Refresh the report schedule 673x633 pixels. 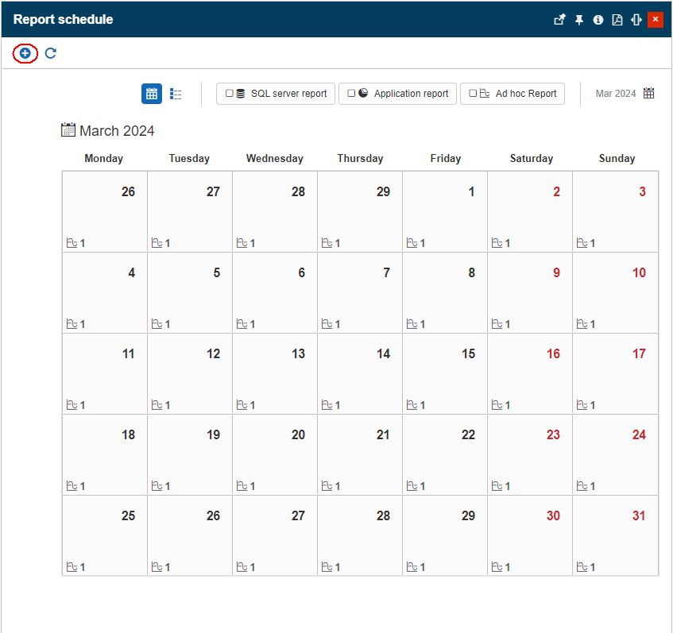(51, 53)
